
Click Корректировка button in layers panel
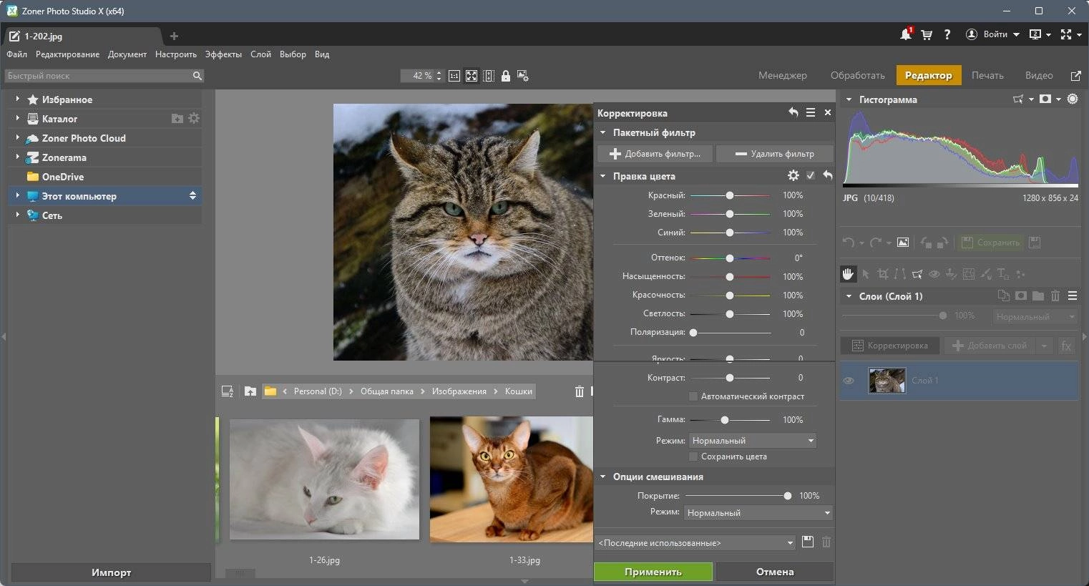tap(890, 346)
